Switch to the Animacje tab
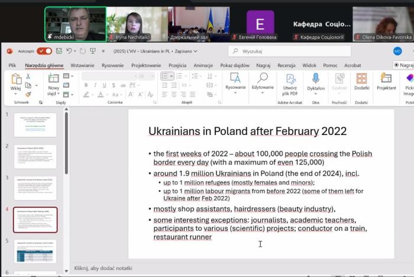Screen dimensions: 414x277 pyautogui.click(x=203, y=65)
